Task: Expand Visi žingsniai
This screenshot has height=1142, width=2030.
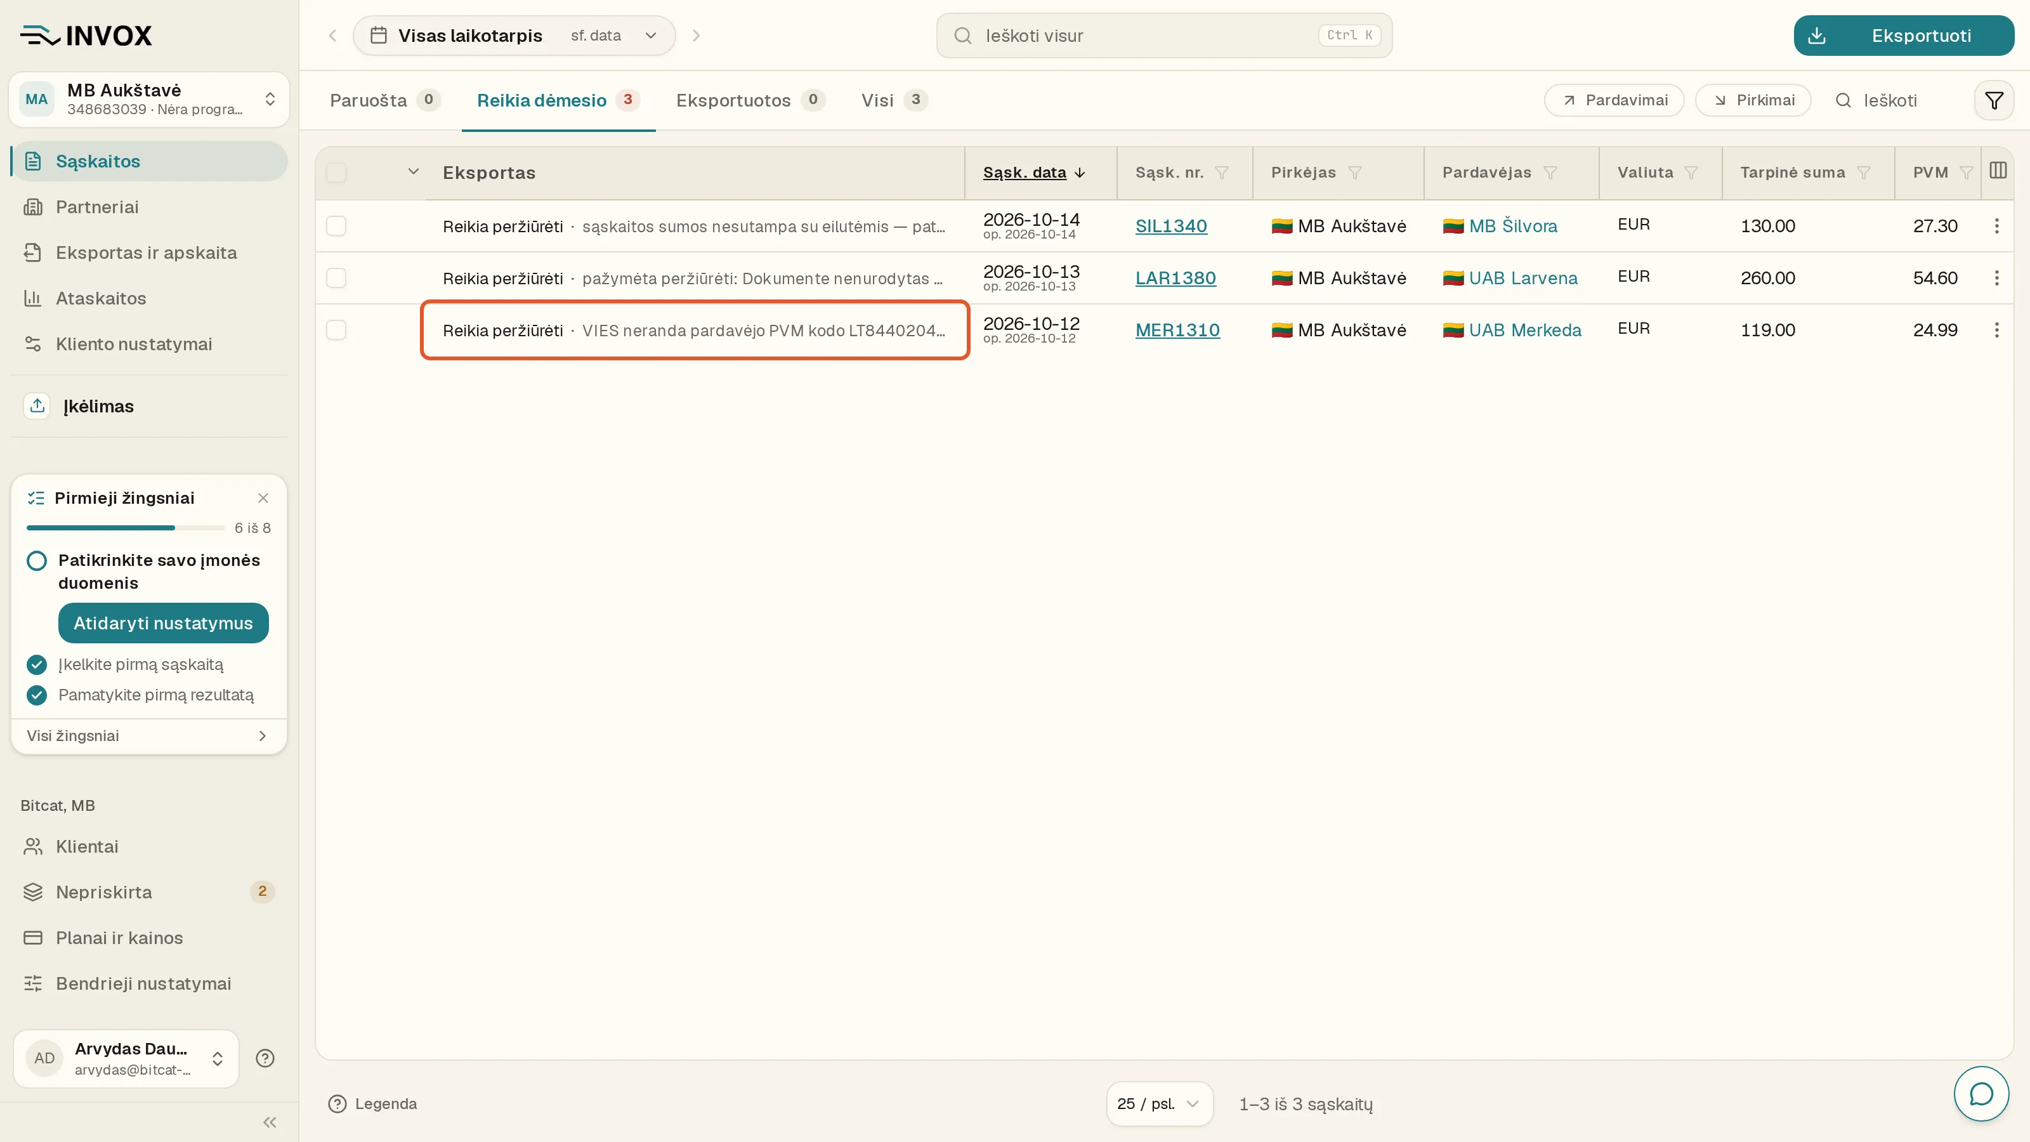Action: pos(149,735)
